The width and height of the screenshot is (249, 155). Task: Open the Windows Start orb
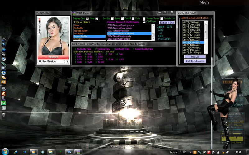5,152
